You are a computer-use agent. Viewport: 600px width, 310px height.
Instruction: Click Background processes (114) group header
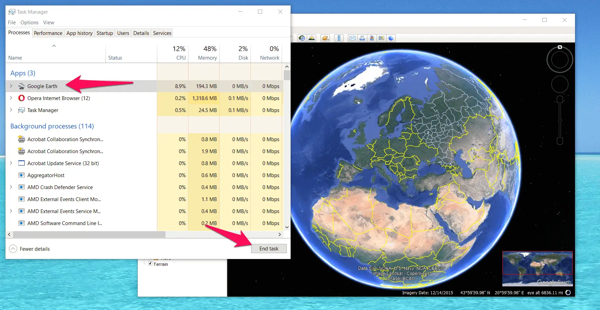(52, 126)
